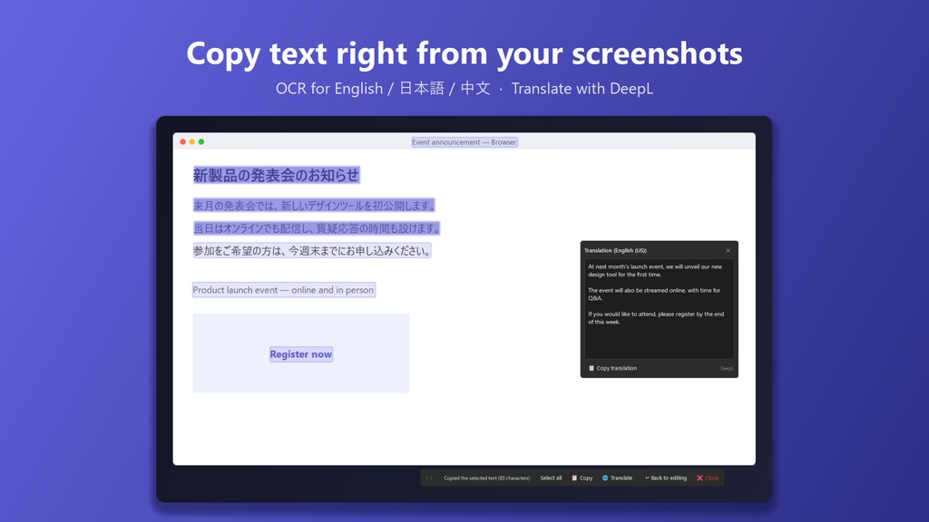929x522 pixels.
Task: Select the heading 新製品の発表会のお知らせ
Action: pyautogui.click(x=276, y=175)
